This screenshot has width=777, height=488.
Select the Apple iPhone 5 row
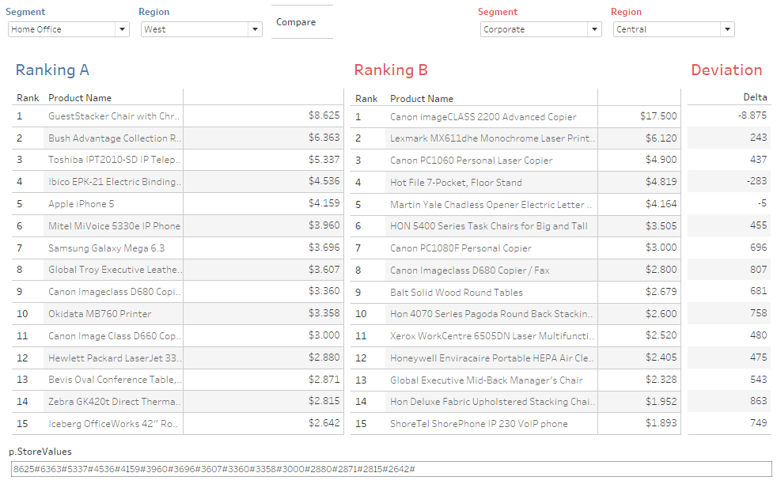[x=81, y=204]
